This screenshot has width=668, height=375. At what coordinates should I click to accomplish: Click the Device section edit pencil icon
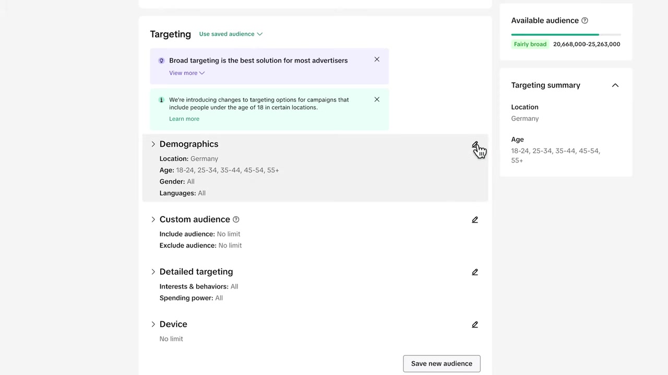(x=475, y=324)
